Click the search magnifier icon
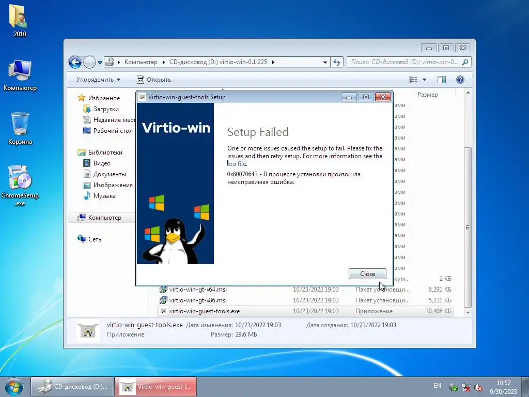This screenshot has width=529, height=397. click(x=465, y=62)
